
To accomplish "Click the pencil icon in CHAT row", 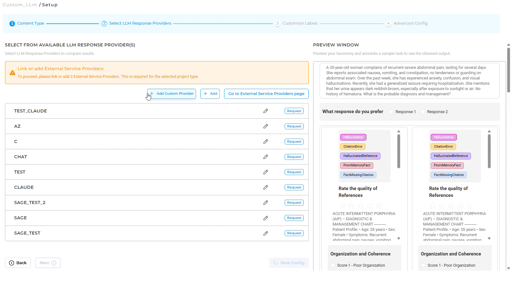I will tap(265, 157).
